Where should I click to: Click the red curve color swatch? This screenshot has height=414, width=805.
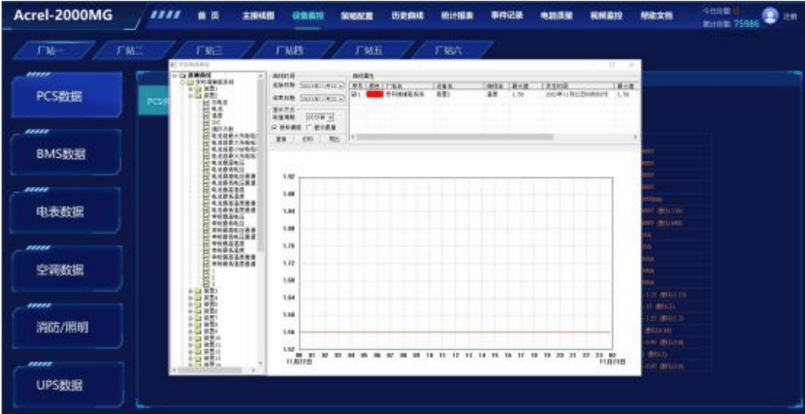[x=374, y=94]
